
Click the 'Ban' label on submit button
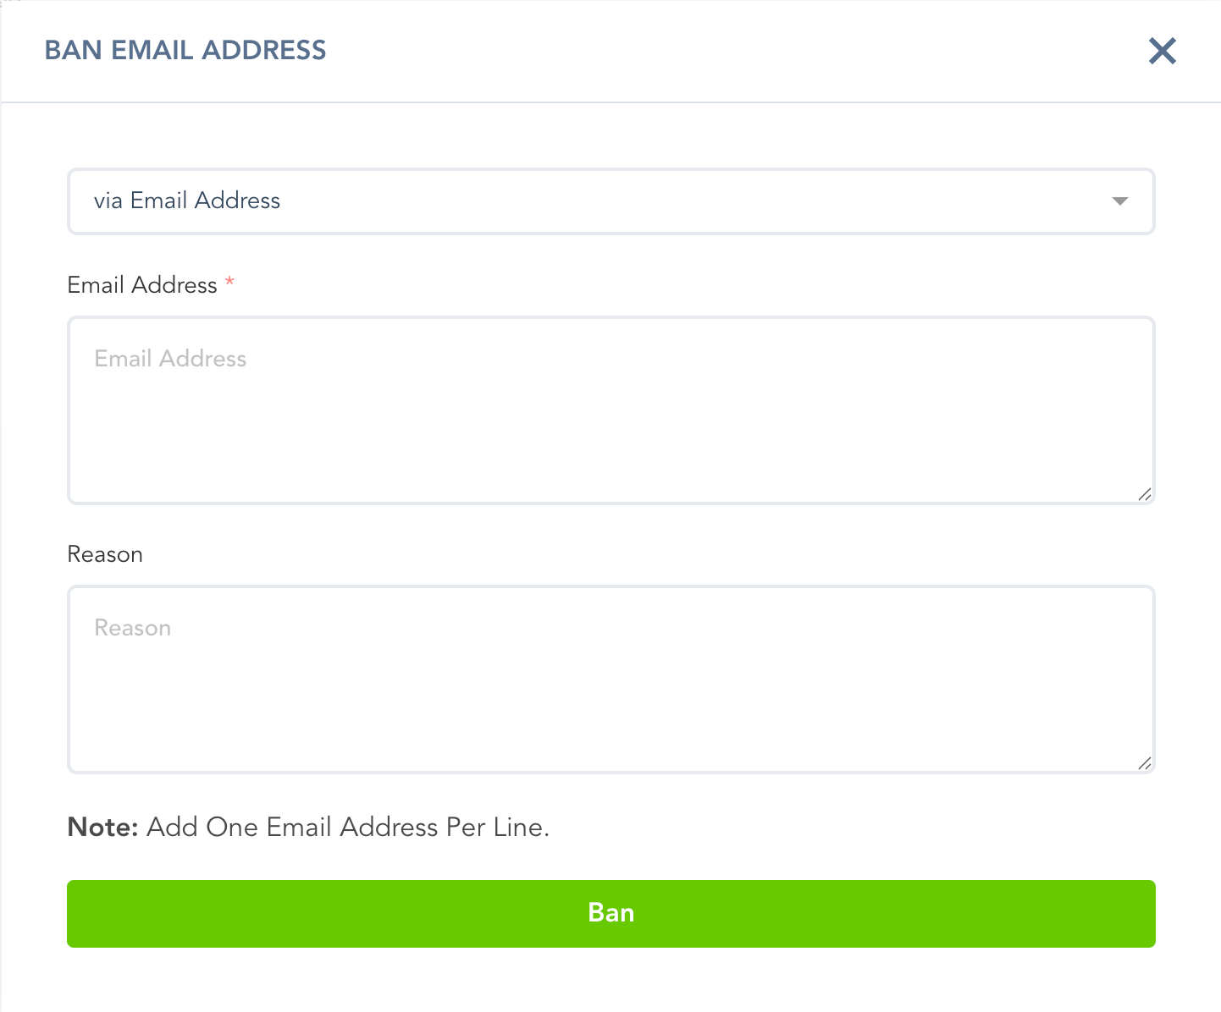pyautogui.click(x=611, y=913)
